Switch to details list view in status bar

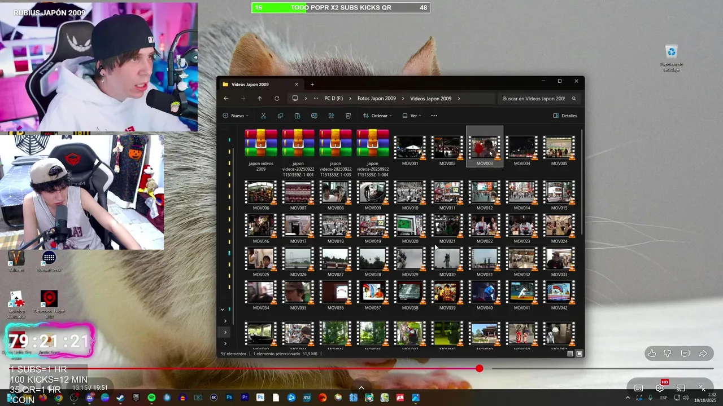point(570,354)
